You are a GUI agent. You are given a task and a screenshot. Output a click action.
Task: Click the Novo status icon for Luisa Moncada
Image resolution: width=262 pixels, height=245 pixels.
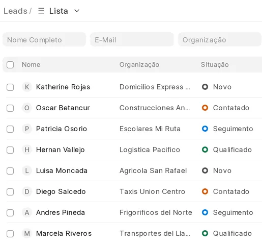[205, 170]
